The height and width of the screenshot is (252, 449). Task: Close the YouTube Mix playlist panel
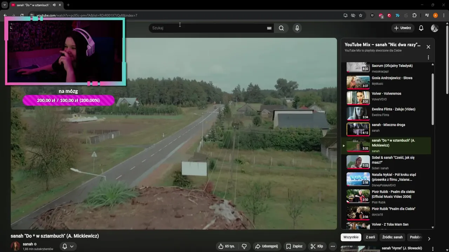click(x=428, y=47)
